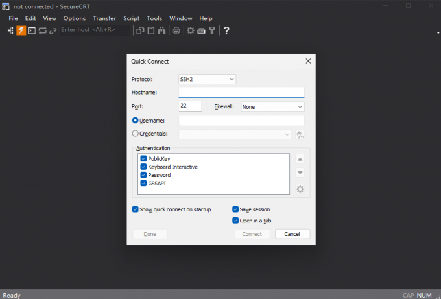Move authentication method up with arrow
The width and height of the screenshot is (441, 299).
click(300, 159)
